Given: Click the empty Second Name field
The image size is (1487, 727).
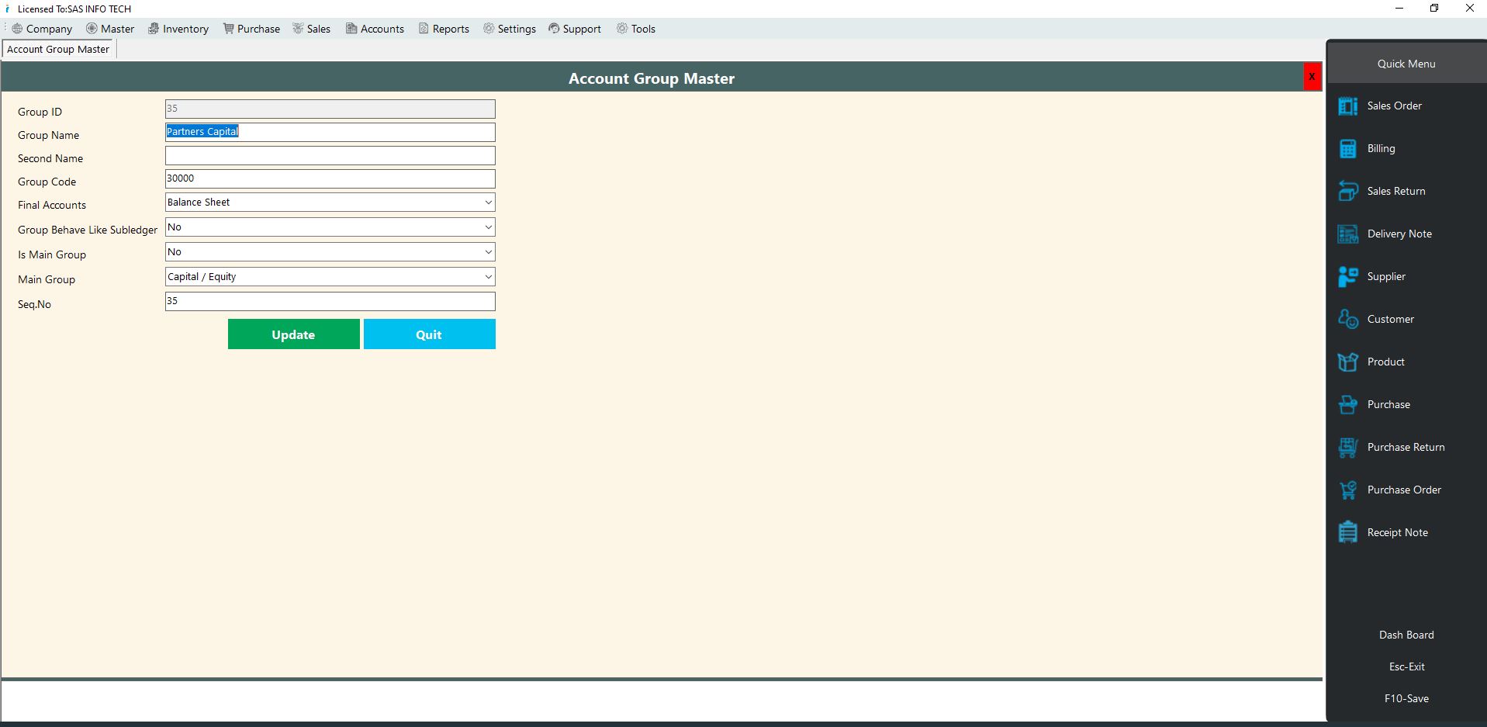Looking at the screenshot, I should (x=330, y=155).
